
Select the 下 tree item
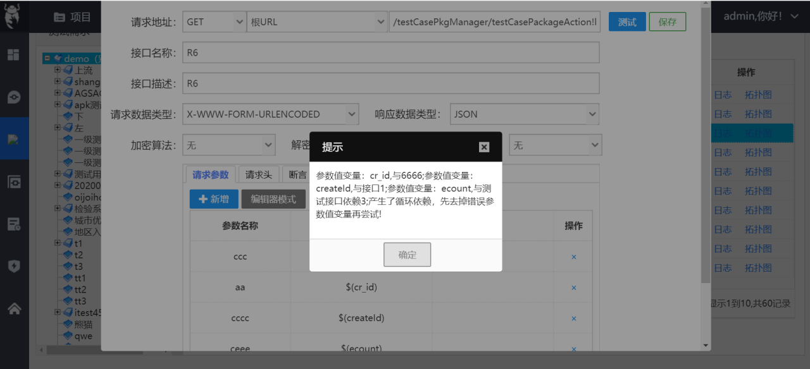click(x=79, y=116)
